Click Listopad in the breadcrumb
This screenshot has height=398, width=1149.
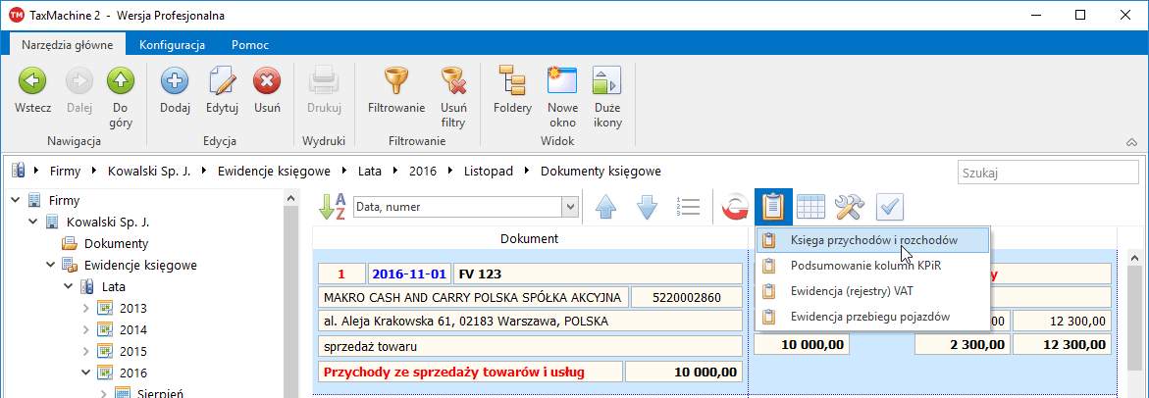(488, 172)
